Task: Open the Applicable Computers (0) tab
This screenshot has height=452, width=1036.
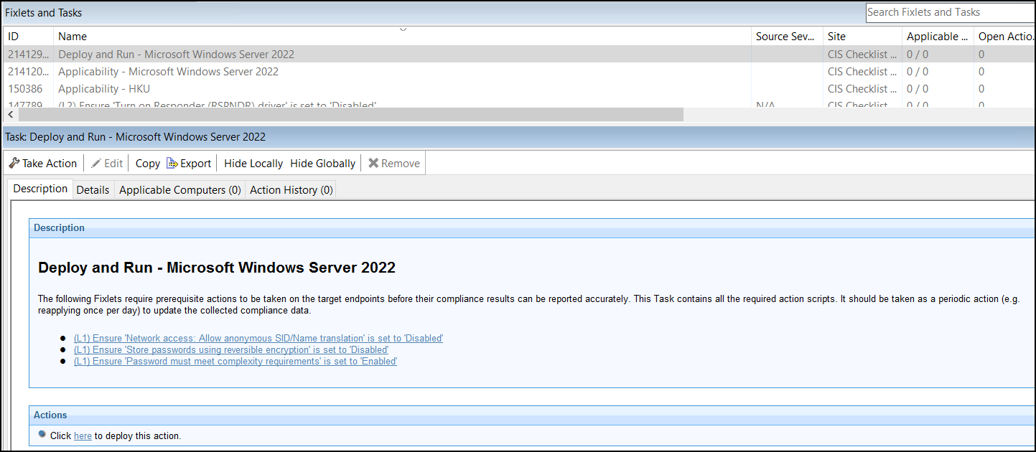Action: 179,189
